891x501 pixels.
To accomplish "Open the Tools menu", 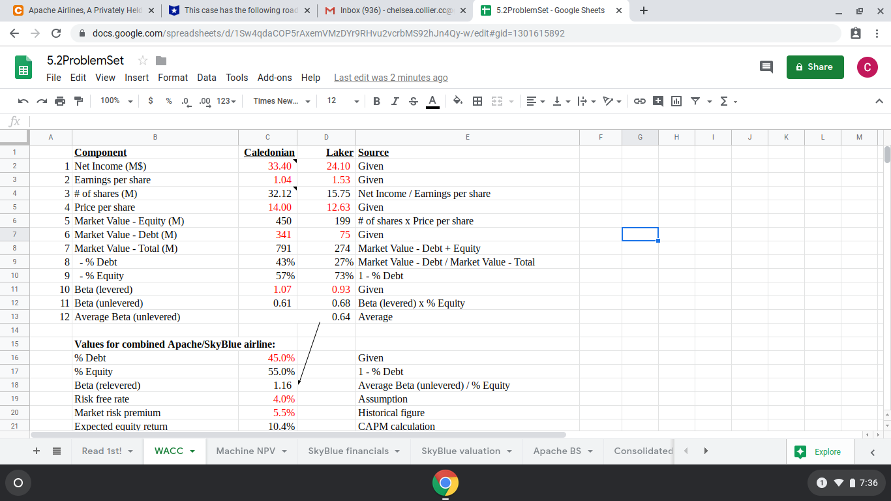I will coord(237,78).
